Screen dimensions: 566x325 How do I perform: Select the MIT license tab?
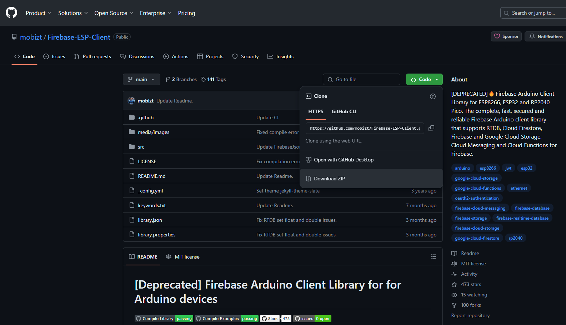[x=183, y=257]
